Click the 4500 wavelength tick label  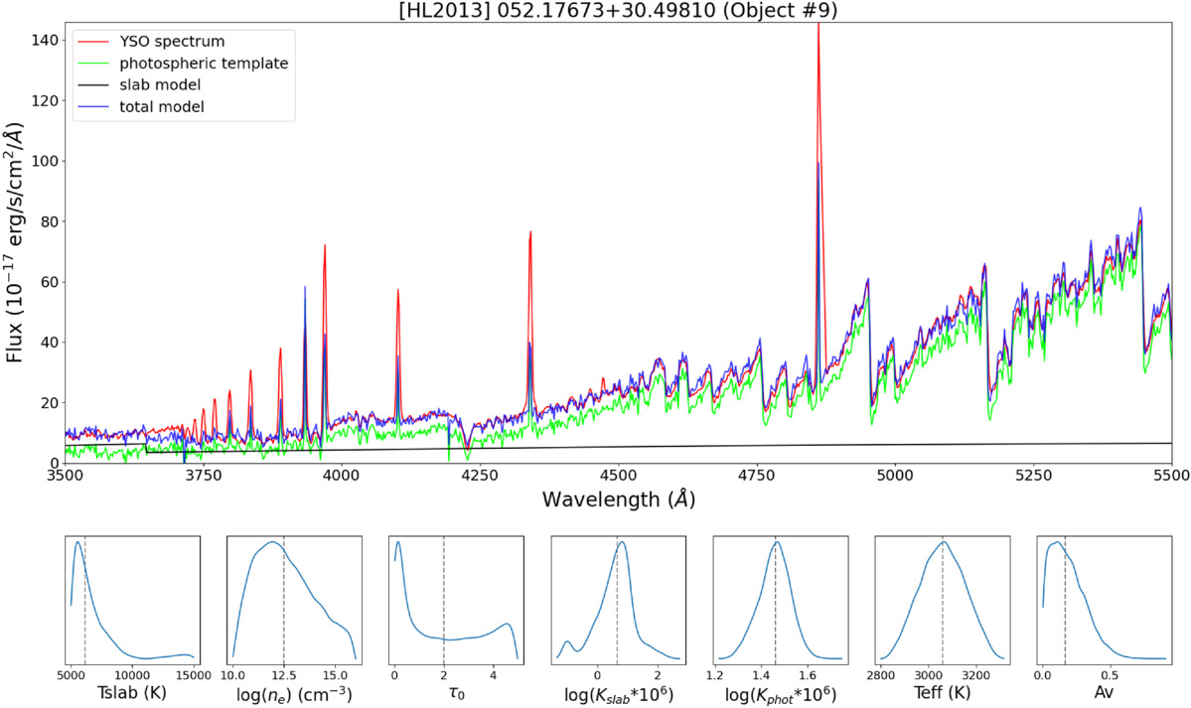click(x=618, y=476)
